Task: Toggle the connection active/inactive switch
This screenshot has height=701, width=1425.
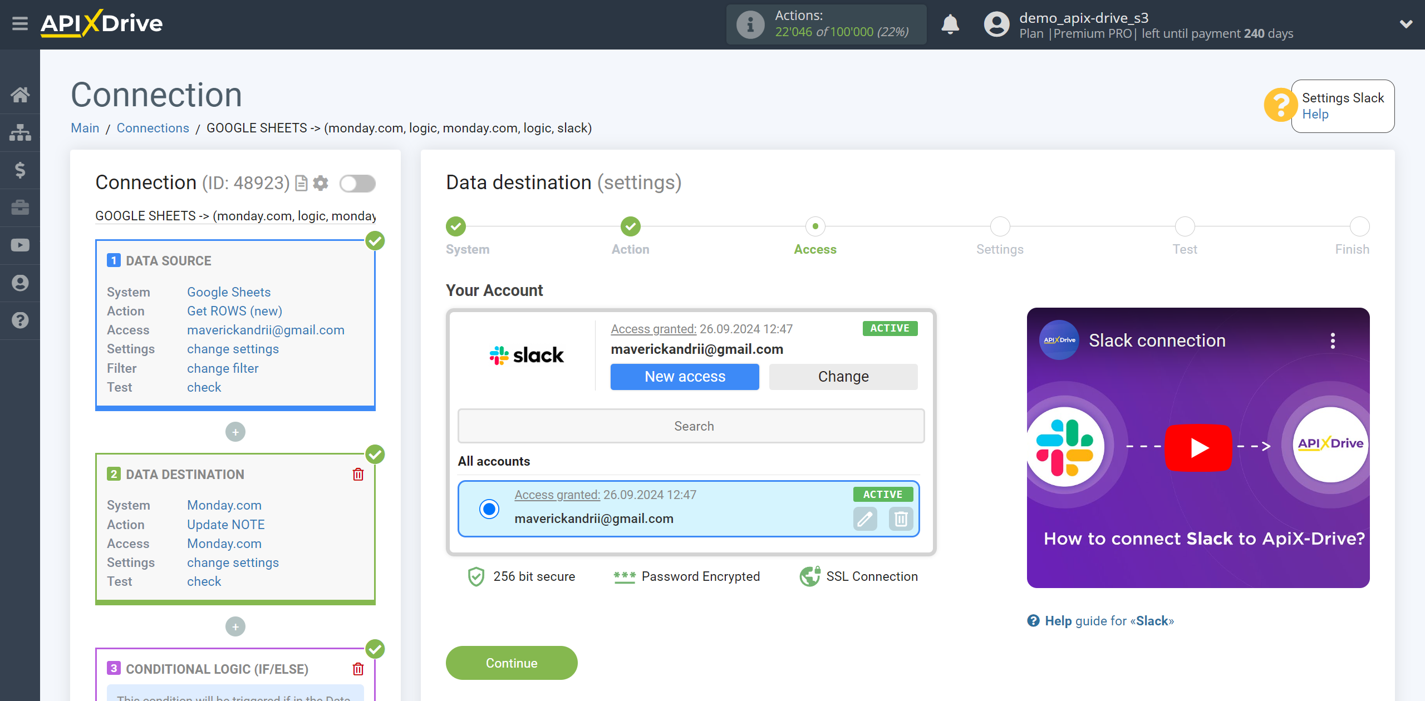Action: [x=357, y=184]
